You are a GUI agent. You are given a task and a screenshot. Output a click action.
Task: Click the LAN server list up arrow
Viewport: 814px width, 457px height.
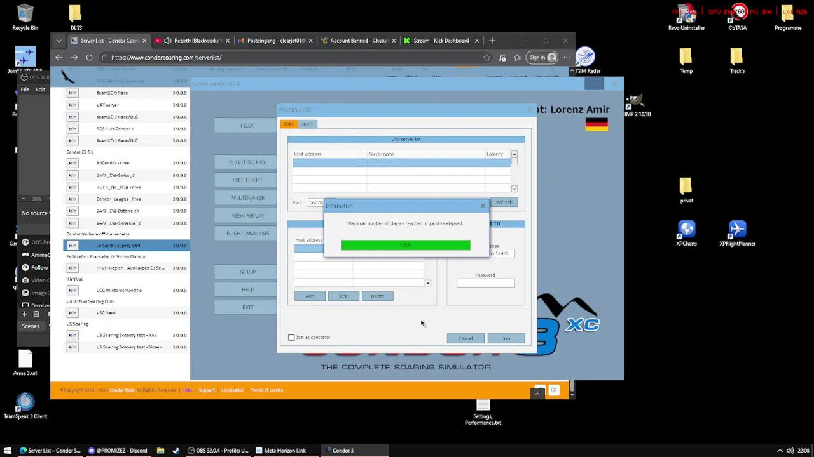click(514, 154)
